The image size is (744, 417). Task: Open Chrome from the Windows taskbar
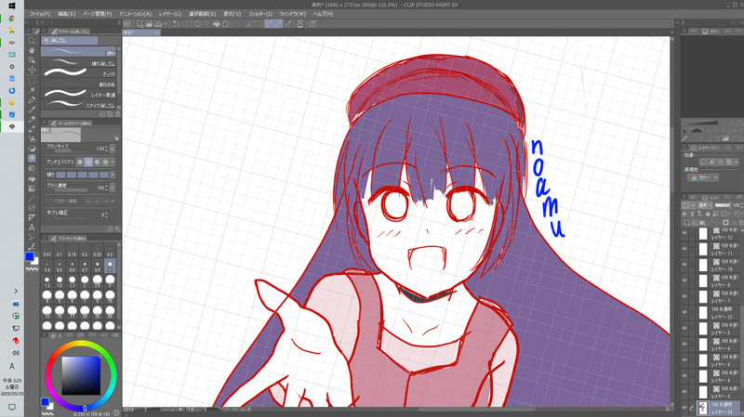(x=12, y=19)
